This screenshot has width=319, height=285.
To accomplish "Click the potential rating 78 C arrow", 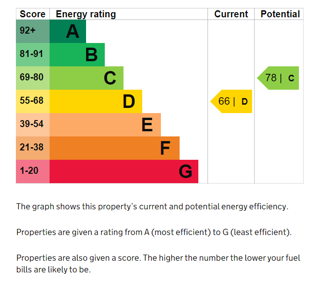I will (x=278, y=78).
